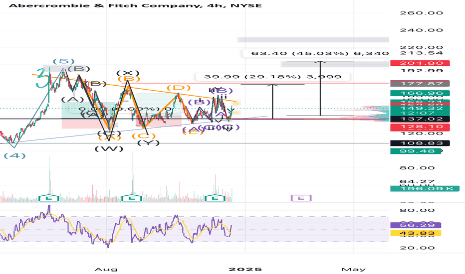Click the 213.54 price scale label

click(422, 53)
